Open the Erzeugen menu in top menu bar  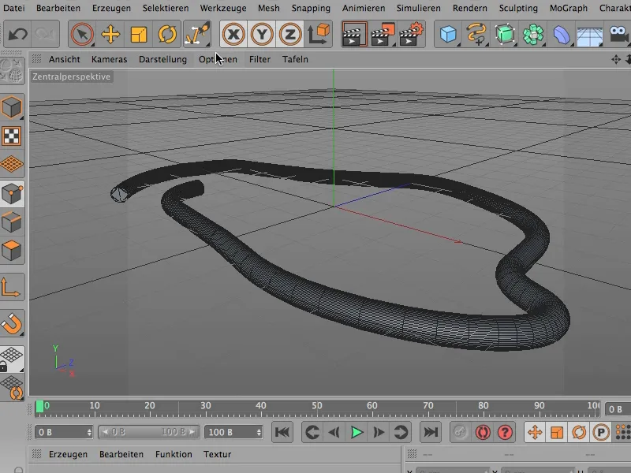pyautogui.click(x=111, y=8)
